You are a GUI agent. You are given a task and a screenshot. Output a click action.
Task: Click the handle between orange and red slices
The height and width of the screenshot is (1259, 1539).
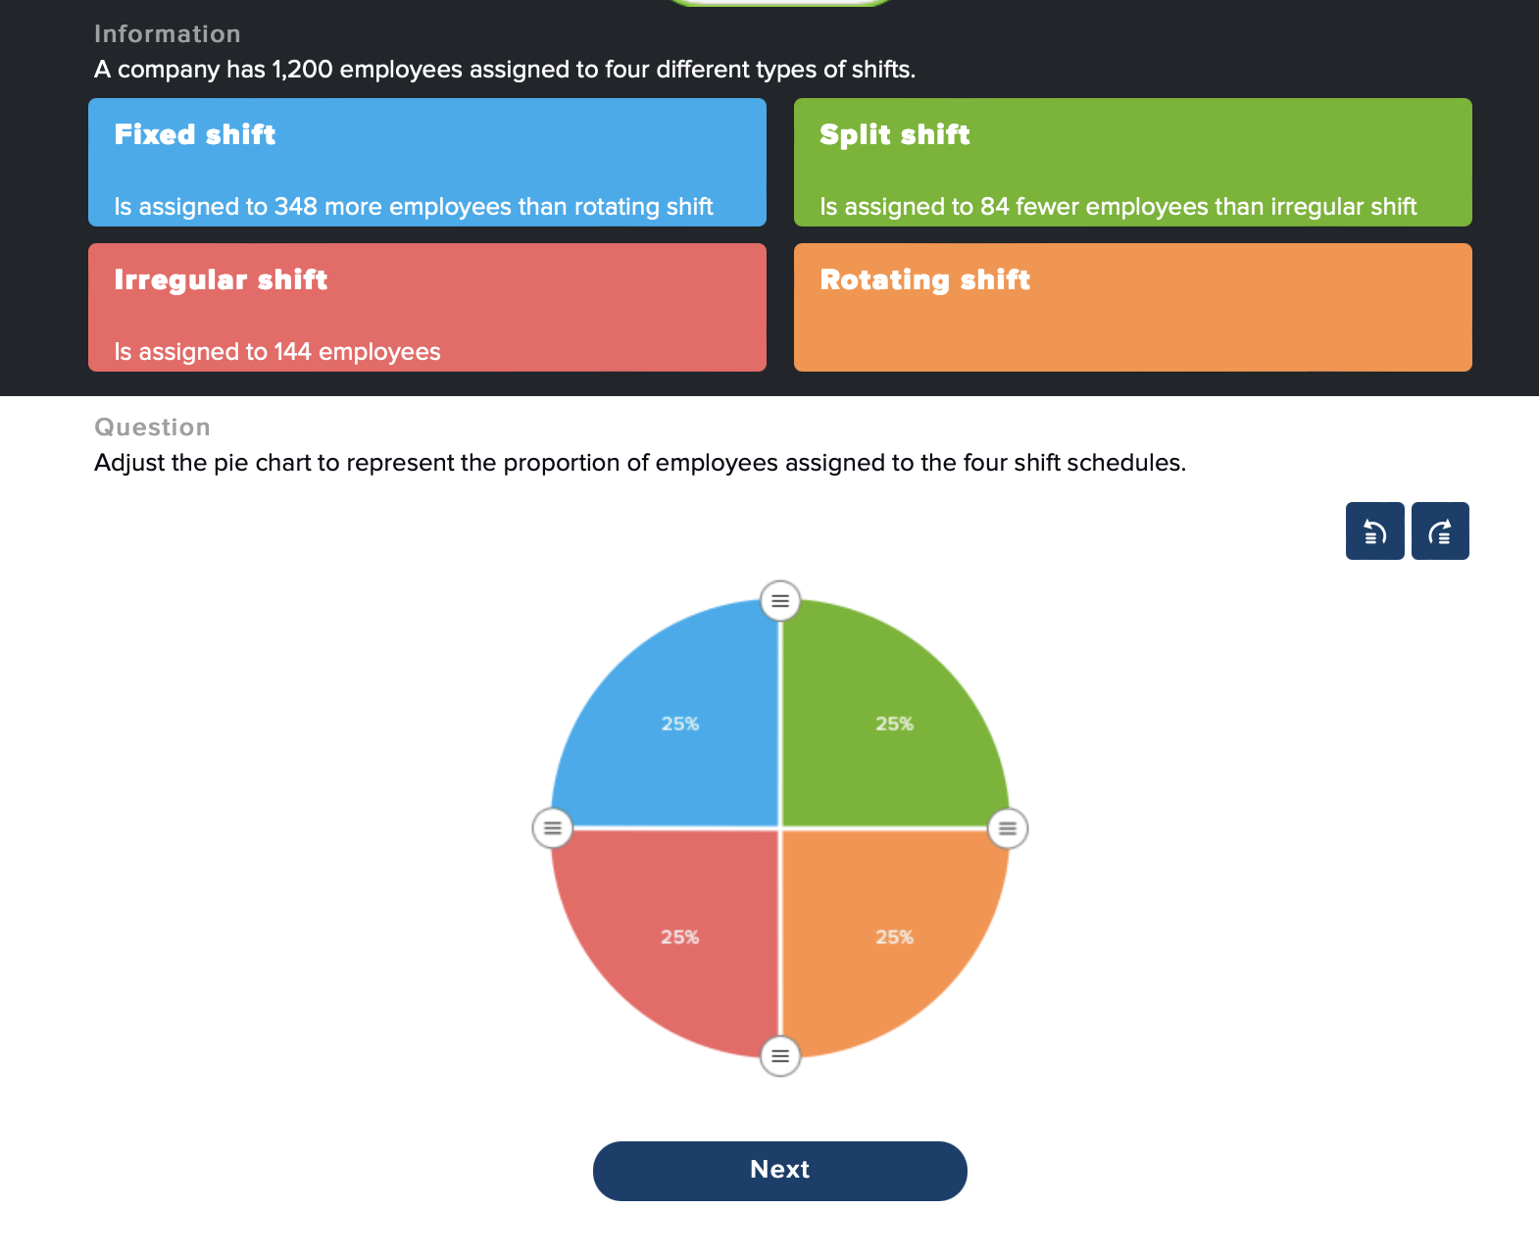point(780,1057)
